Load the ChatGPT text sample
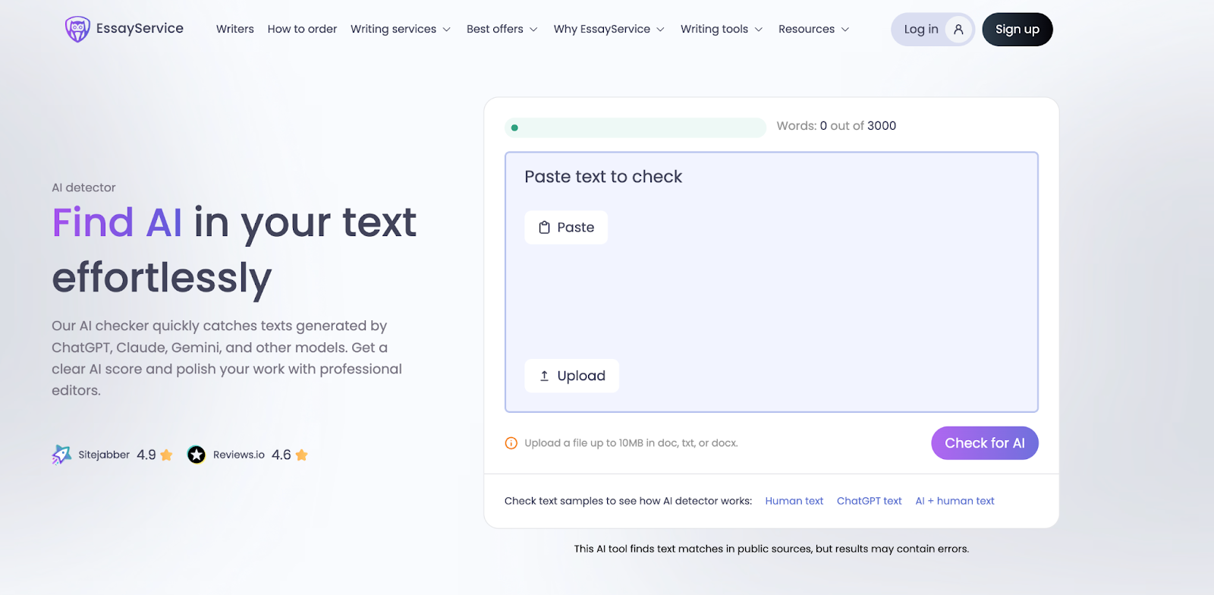Viewport: 1214px width, 595px height. (869, 501)
